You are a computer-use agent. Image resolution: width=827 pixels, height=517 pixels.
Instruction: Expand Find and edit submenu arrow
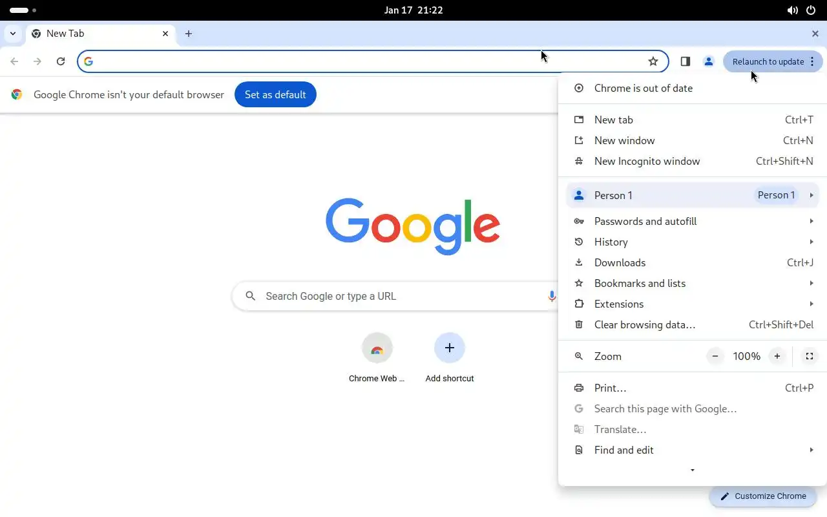coord(811,450)
